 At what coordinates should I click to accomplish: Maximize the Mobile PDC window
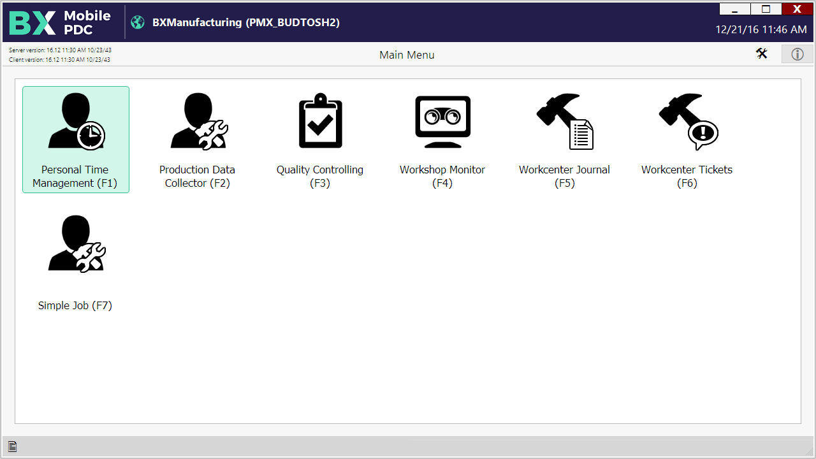[766, 9]
